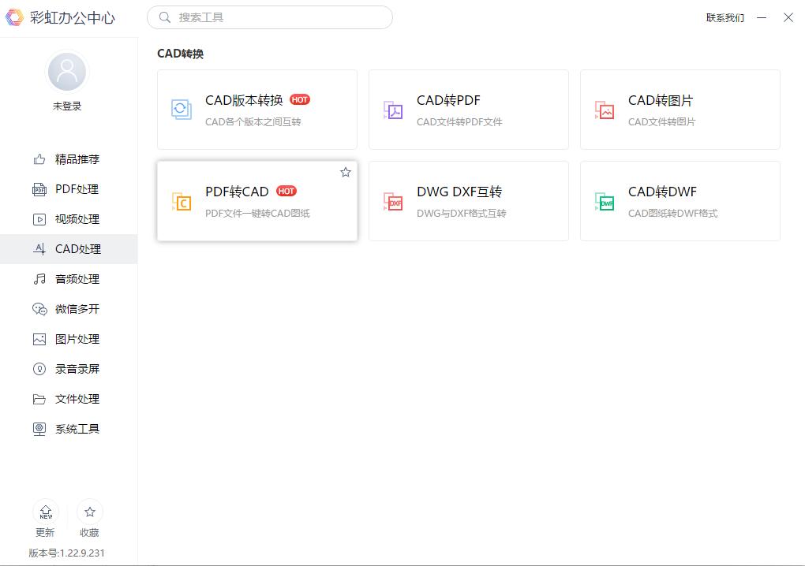Click HOT badge on PDF转CAD
Screen dimensions: 805x566
pyautogui.click(x=286, y=192)
